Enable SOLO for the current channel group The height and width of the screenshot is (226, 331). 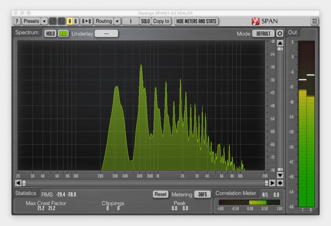click(x=145, y=21)
